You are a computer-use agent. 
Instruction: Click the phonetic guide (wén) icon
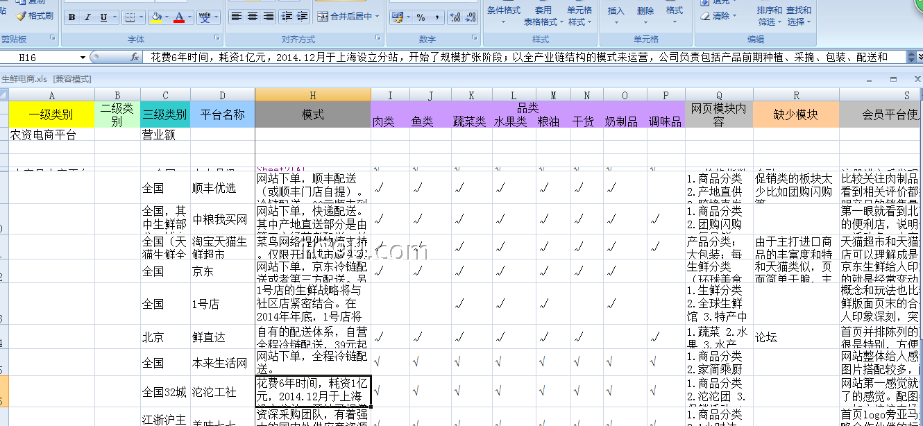[205, 17]
